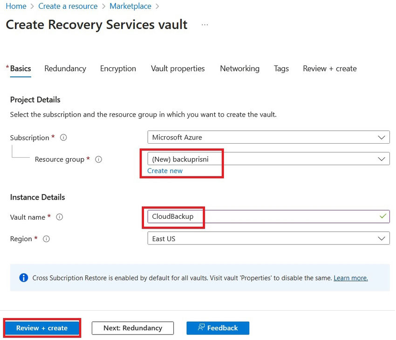Open the Subscription info tooltip icon
The height and width of the screenshot is (340, 396).
[x=63, y=137]
